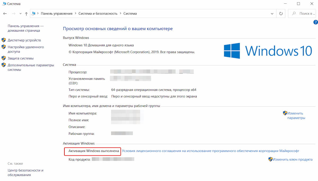The width and height of the screenshot is (318, 181).
Task: Open Центр безопасности и обслуживания
Action: point(25,173)
